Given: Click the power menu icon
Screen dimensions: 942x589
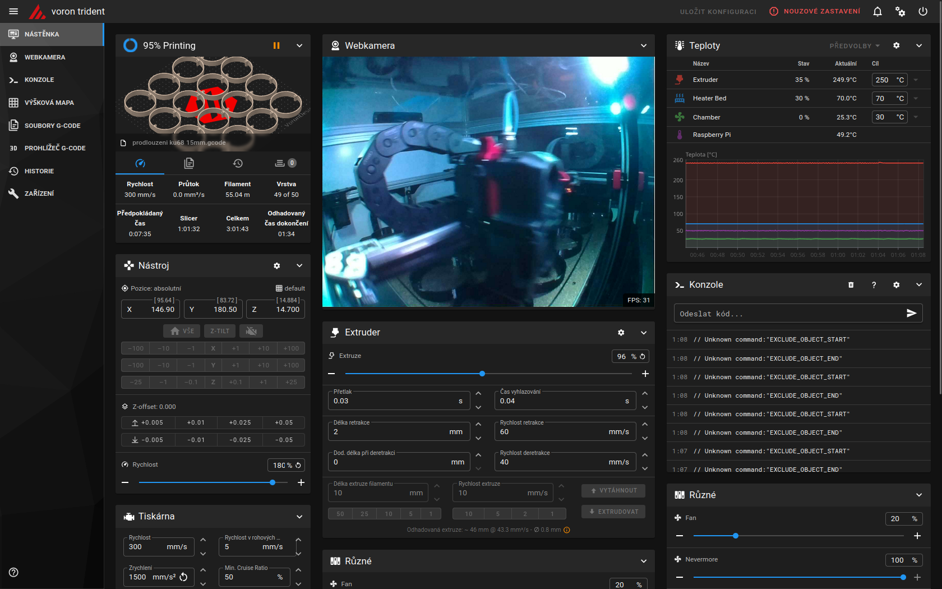Looking at the screenshot, I should 923,11.
